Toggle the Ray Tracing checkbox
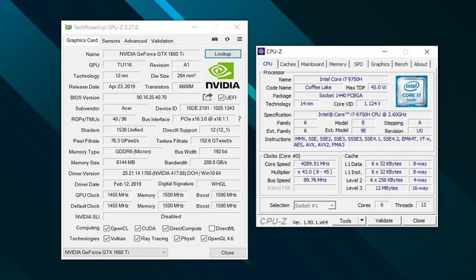The height and width of the screenshot is (280, 476). (137, 238)
